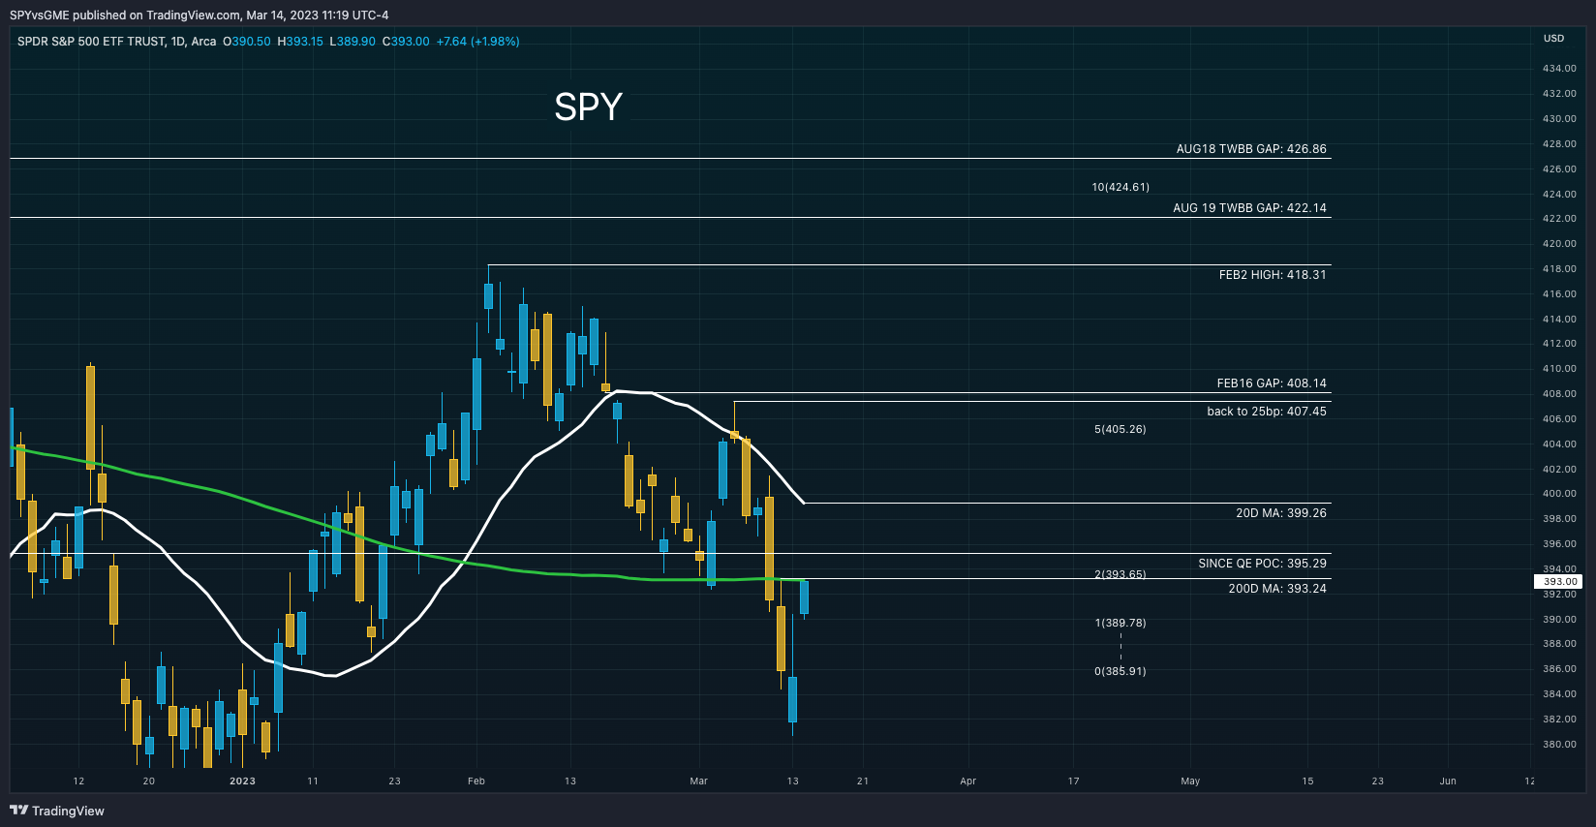
Task: Click the 410.00 price axis label
Action: pyautogui.click(x=1559, y=369)
